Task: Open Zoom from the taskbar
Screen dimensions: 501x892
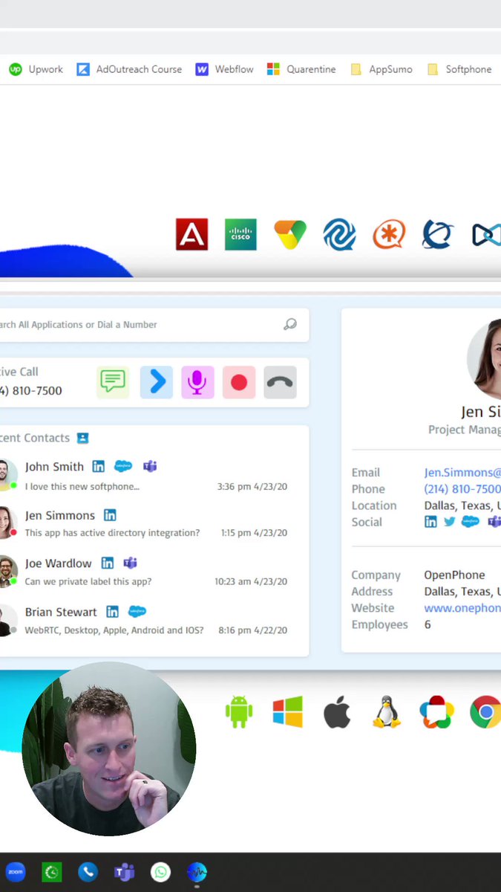Action: click(x=15, y=871)
